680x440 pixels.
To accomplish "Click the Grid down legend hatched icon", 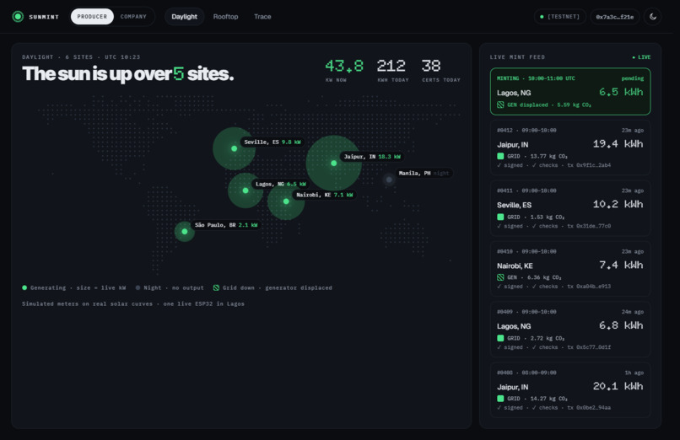I will 216,287.
